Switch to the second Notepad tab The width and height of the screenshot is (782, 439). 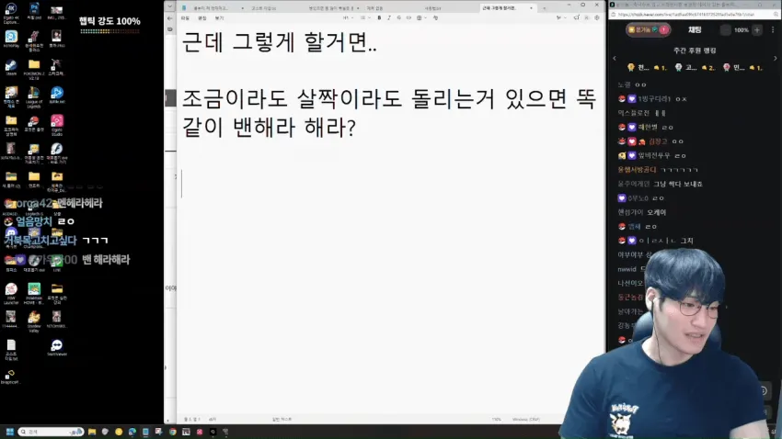click(x=264, y=8)
